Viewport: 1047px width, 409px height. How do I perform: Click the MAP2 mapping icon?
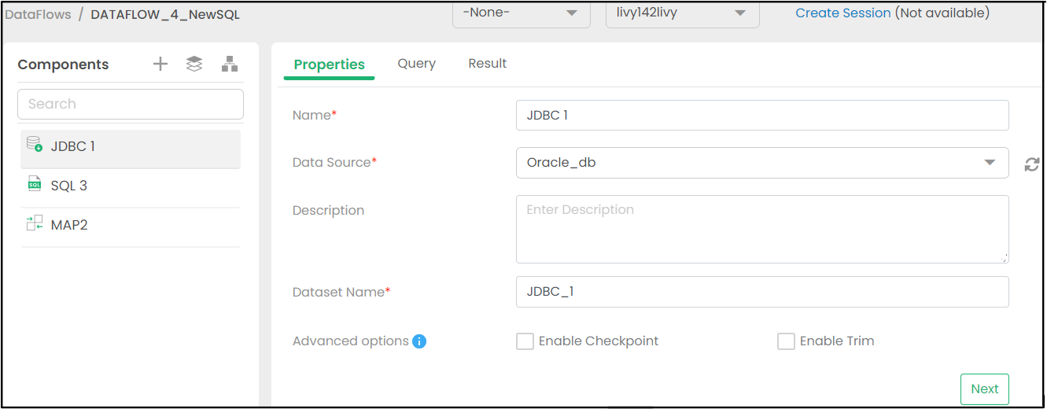coord(34,224)
